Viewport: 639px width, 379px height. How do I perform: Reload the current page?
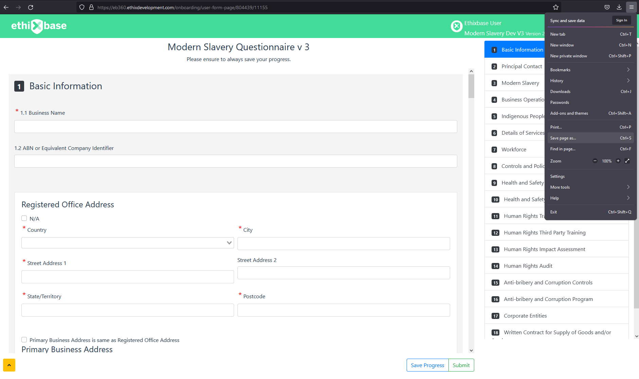[31, 7]
